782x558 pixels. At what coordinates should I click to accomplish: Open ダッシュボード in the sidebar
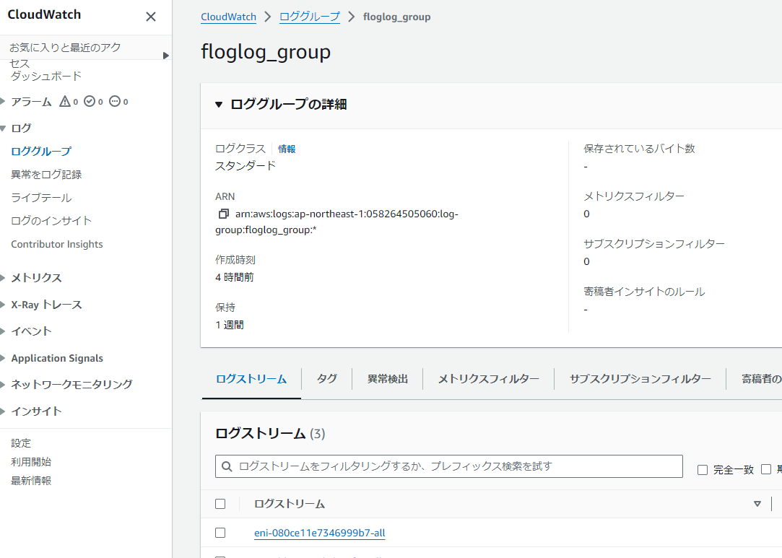46,77
